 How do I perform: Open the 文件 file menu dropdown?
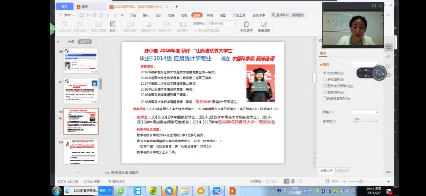coord(67,15)
